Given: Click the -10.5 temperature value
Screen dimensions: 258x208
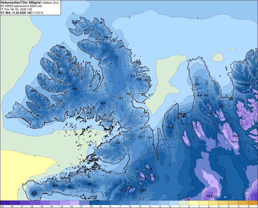Looking at the screenshot, I should tap(143, 190).
